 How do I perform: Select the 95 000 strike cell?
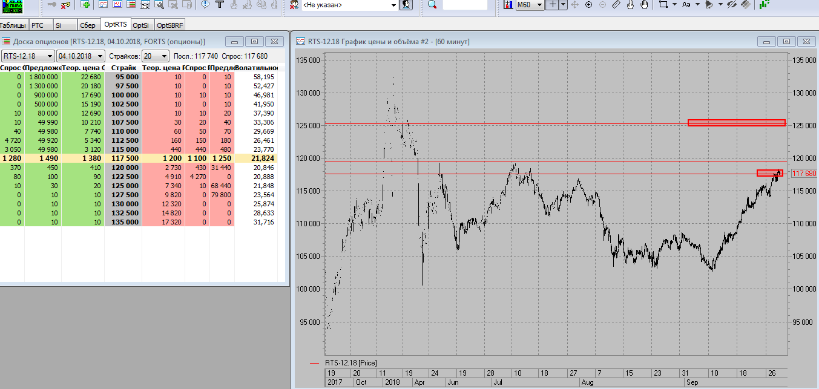point(123,77)
